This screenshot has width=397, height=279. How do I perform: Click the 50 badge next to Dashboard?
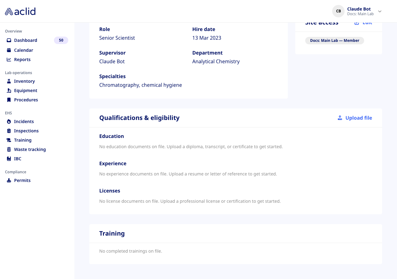click(x=61, y=40)
